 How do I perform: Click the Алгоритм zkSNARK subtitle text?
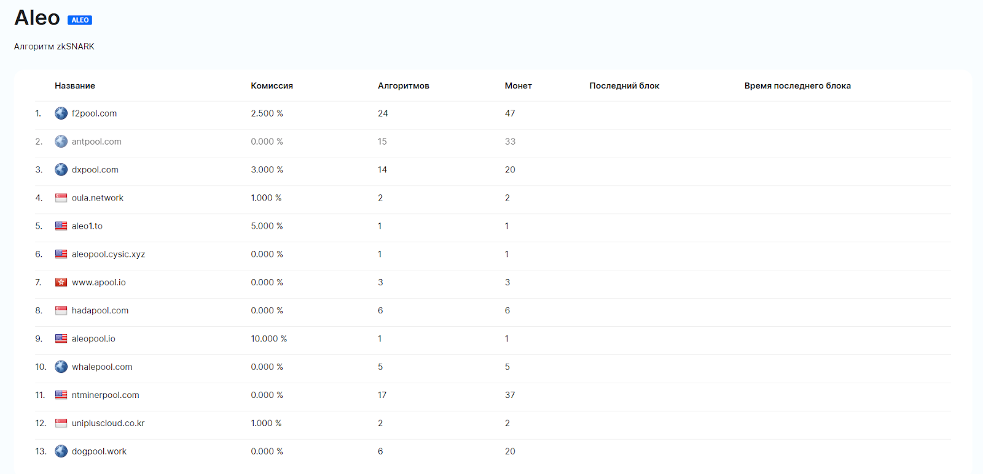(x=54, y=47)
